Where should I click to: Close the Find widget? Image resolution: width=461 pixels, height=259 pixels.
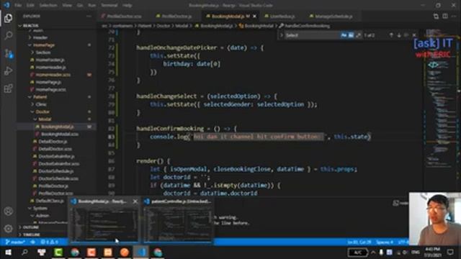[414, 35]
